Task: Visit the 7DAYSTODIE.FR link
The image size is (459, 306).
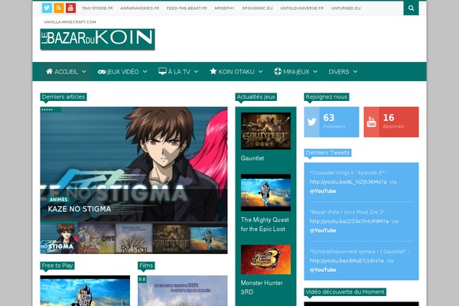Action: 97,8
